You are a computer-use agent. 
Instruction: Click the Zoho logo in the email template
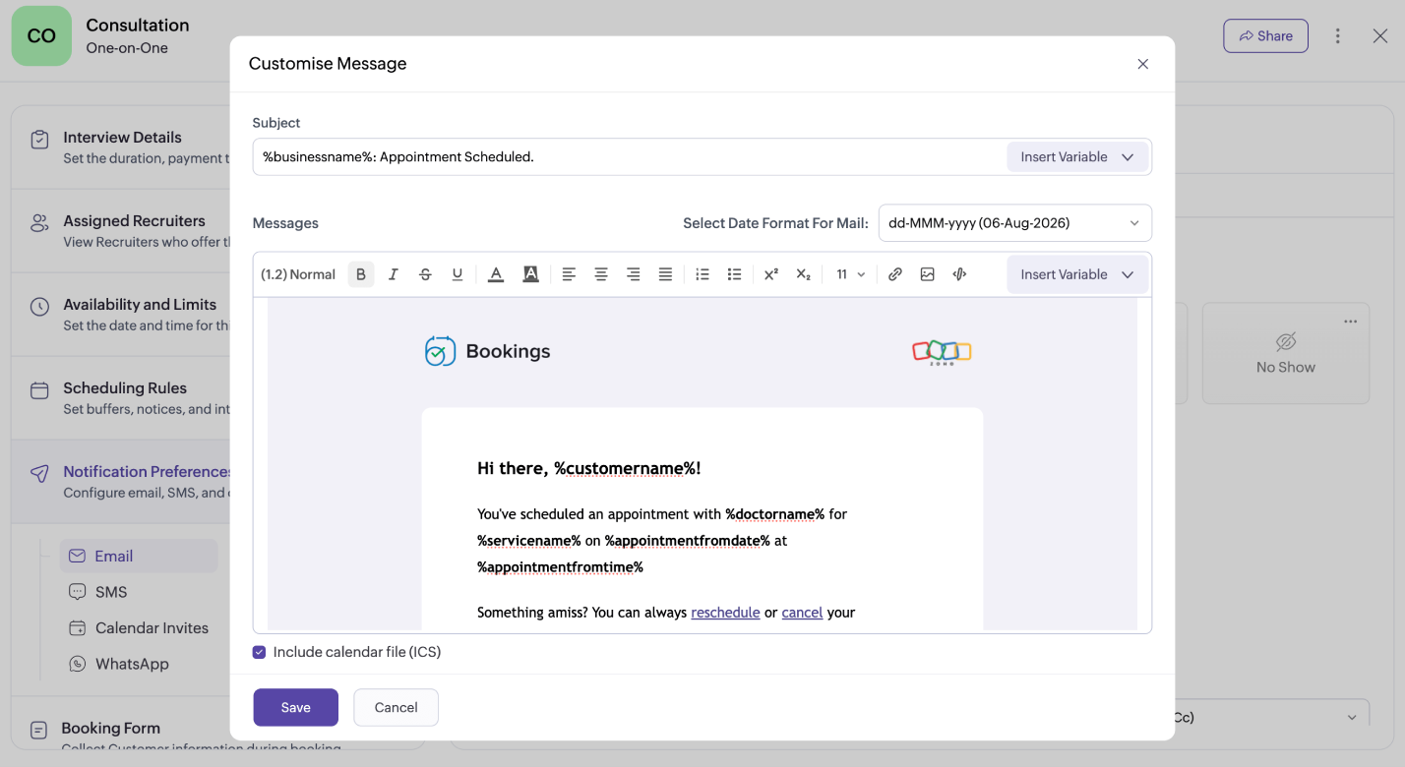942,352
